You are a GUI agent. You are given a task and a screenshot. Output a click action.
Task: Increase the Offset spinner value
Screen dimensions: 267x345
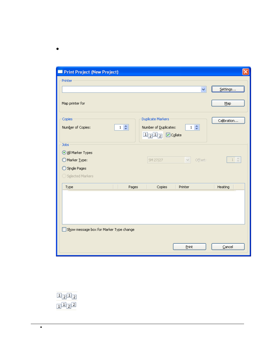point(238,158)
